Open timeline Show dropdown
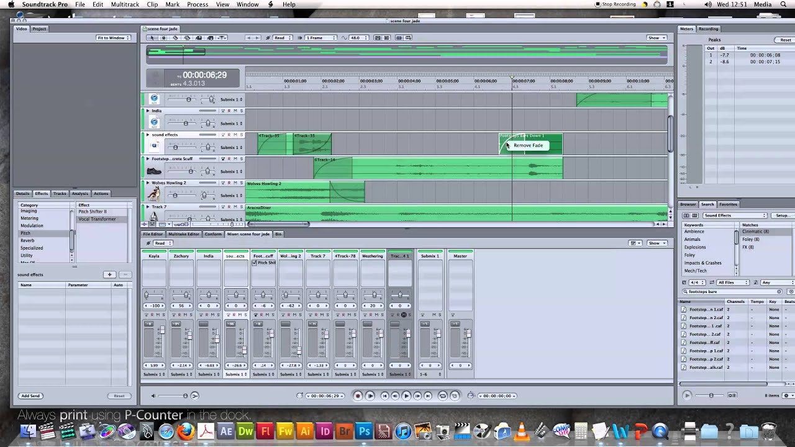The height and width of the screenshot is (447, 795). click(656, 38)
